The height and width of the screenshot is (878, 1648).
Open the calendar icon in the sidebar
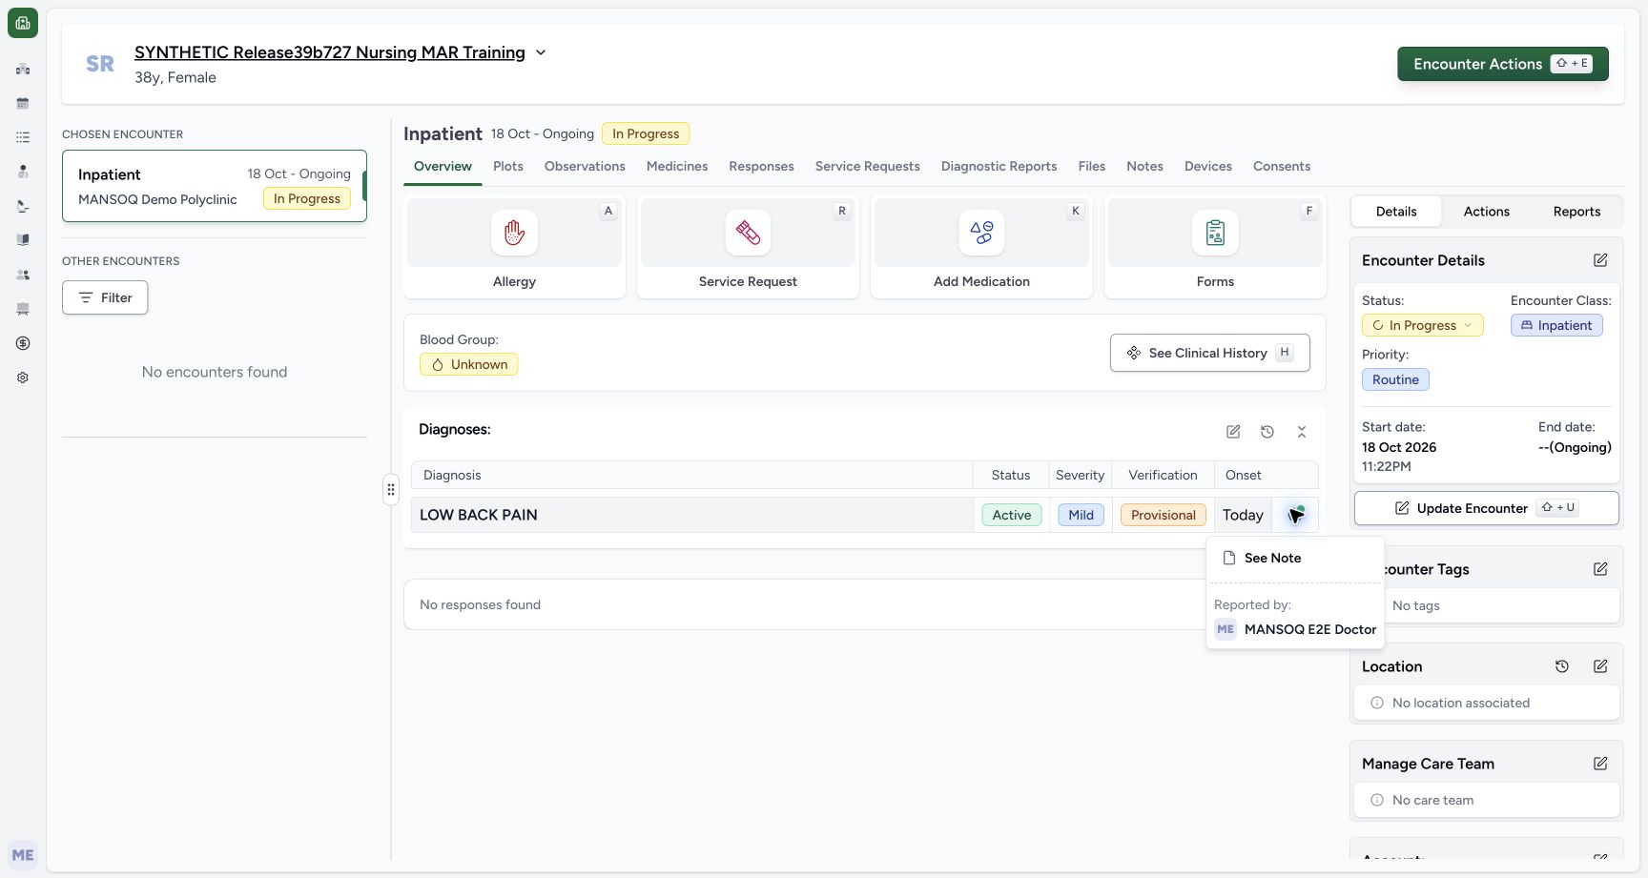point(23,103)
